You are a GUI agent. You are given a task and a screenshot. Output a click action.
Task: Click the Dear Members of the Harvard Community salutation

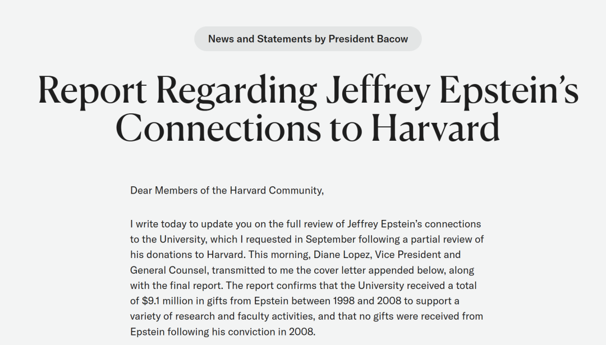pos(227,190)
